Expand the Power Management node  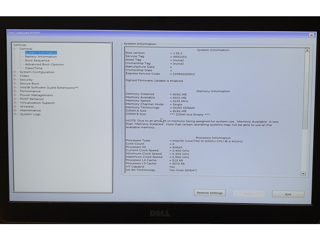[15, 95]
